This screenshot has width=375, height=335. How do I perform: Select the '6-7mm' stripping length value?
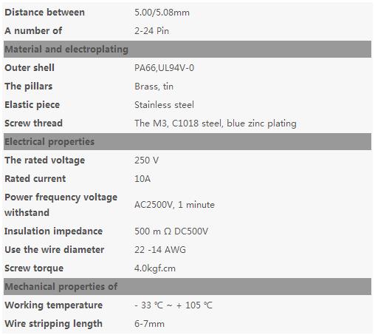point(149,324)
